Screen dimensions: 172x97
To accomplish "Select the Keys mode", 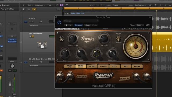I will (x=114, y=67).
